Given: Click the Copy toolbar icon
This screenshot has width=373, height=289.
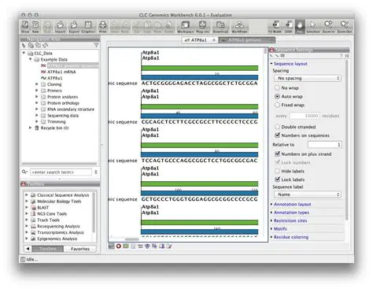Looking at the screenshot, I should 147,27.
